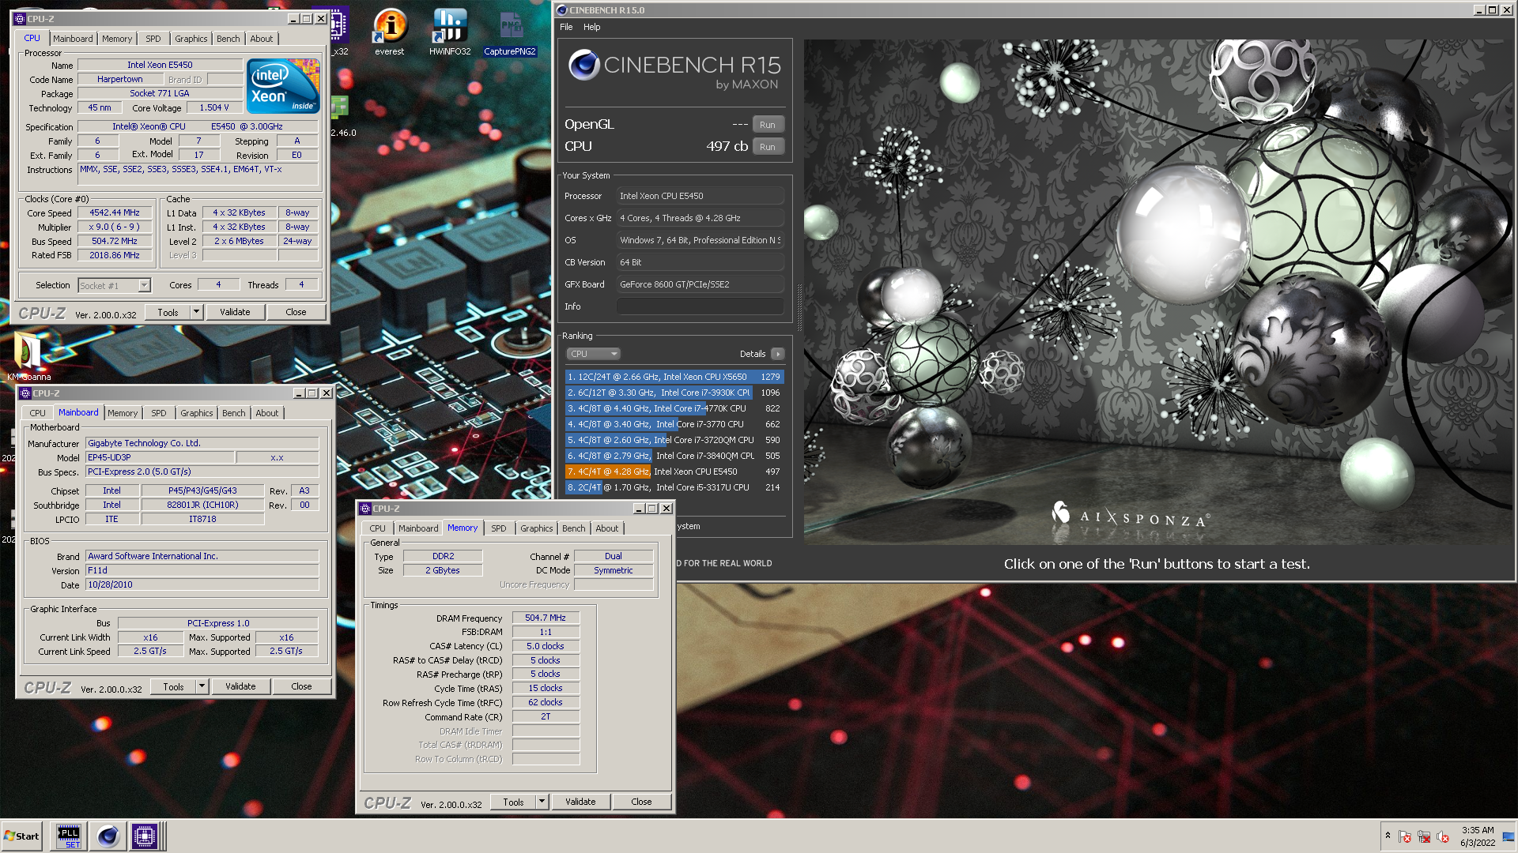Click Tools button in CPU-Z Mainboard window
The height and width of the screenshot is (853, 1518).
174,686
